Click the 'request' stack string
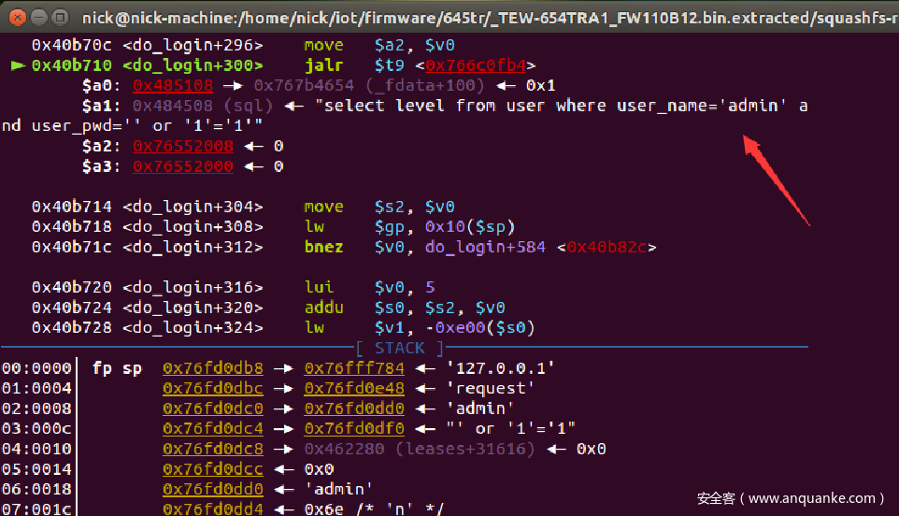Image resolution: width=899 pixels, height=516 pixels. coord(491,388)
